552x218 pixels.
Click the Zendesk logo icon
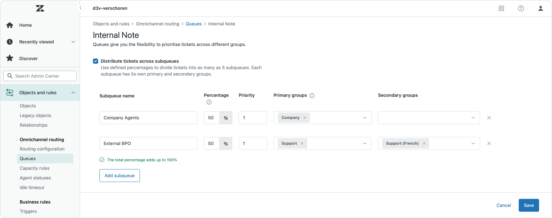click(40, 8)
